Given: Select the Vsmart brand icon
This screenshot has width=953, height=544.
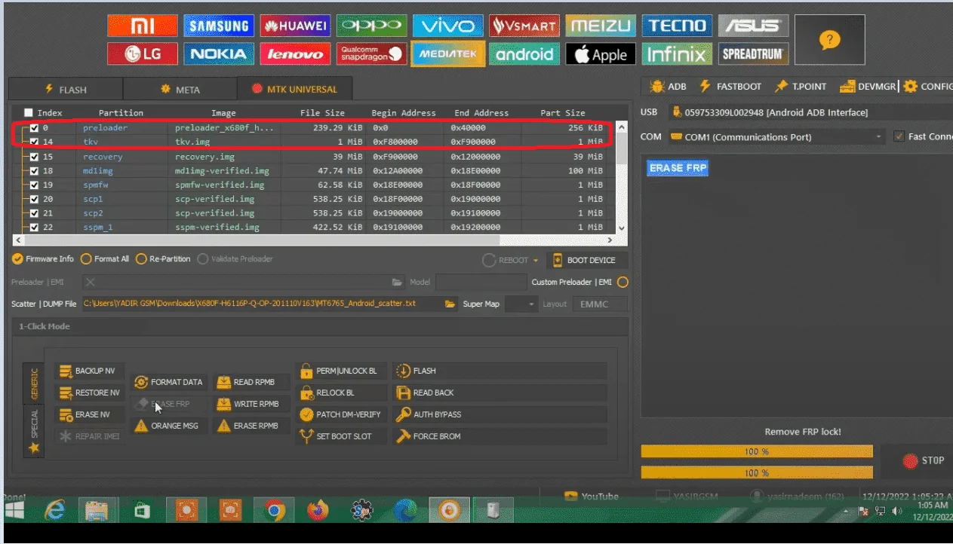Looking at the screenshot, I should click(524, 26).
